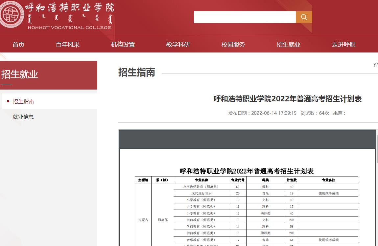Click the 专业备注 table header
Viewport: 378px width, 246px height.
click(x=329, y=180)
